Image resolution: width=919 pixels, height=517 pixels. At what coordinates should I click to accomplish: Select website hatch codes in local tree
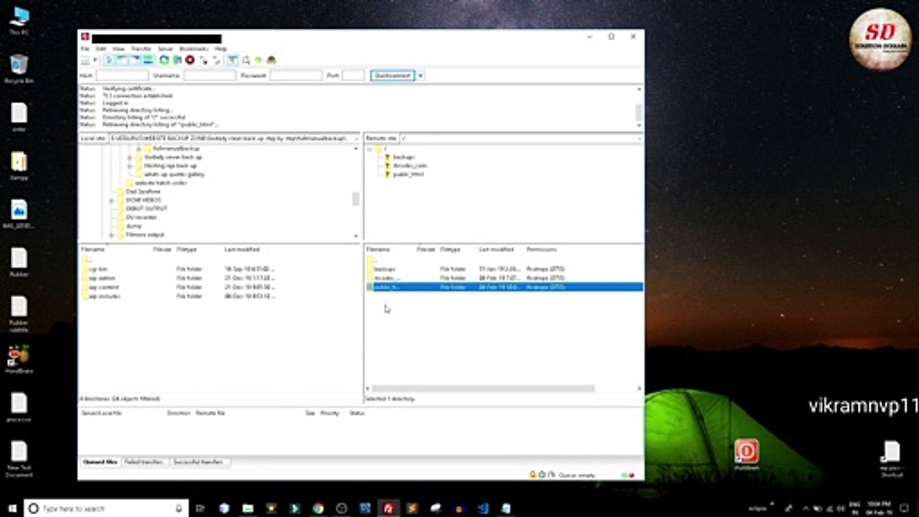point(161,182)
